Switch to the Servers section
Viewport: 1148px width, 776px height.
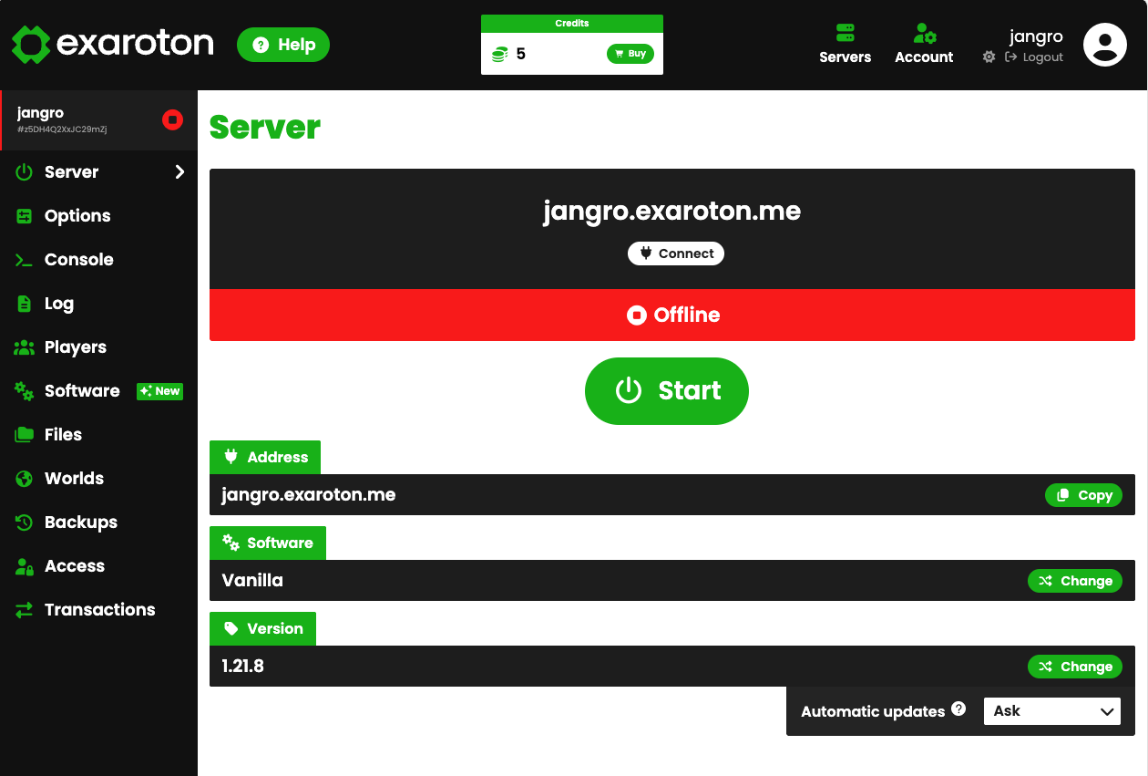click(845, 42)
